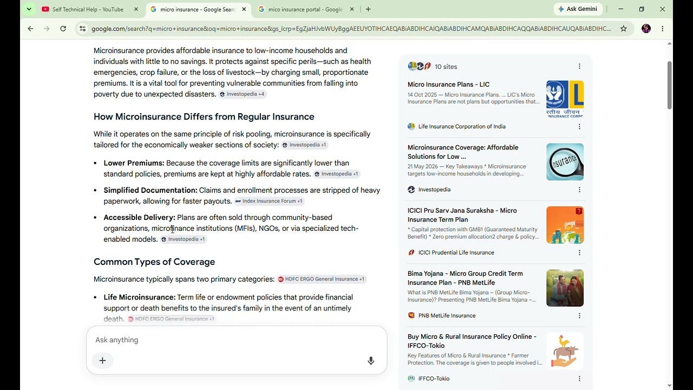Open the tab search dropdown arrow
Screen dimensions: 693x390
pyautogui.click(x=29, y=9)
